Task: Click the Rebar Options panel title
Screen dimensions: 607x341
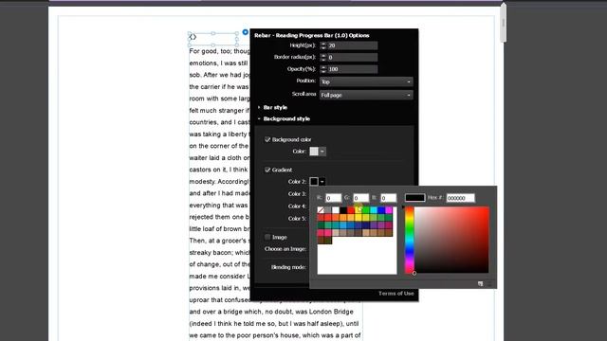Action: pyautogui.click(x=312, y=36)
